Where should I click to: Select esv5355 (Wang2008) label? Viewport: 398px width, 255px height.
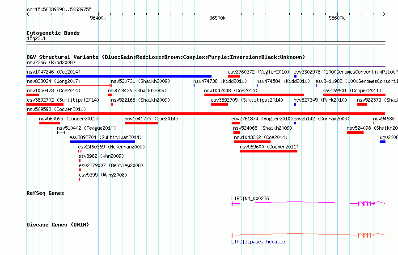point(103,175)
